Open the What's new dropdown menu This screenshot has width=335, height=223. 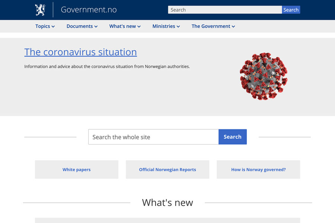[x=125, y=26]
